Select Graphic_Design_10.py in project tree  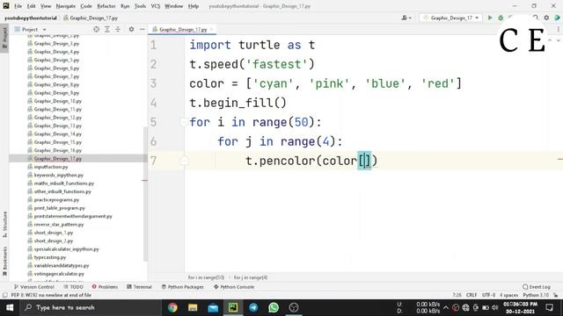58,101
